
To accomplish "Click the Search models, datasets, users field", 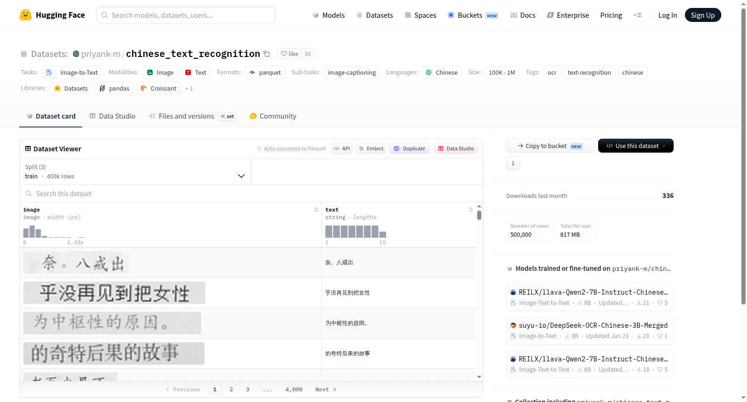I will tap(186, 15).
